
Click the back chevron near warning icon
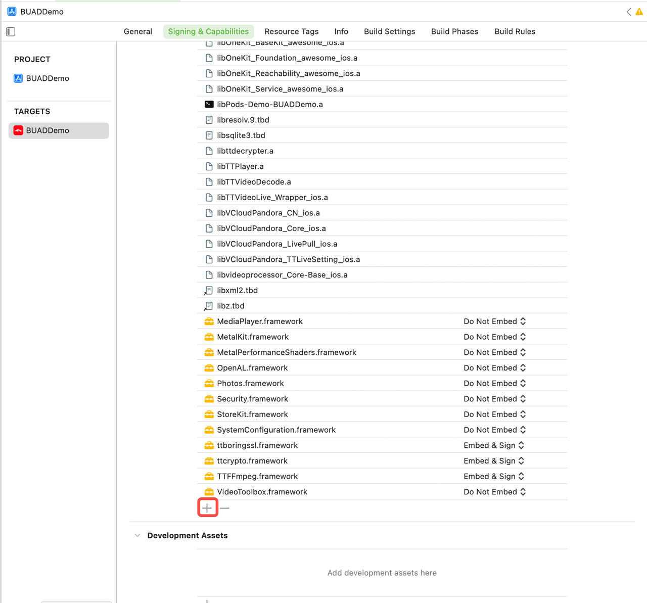(x=628, y=12)
